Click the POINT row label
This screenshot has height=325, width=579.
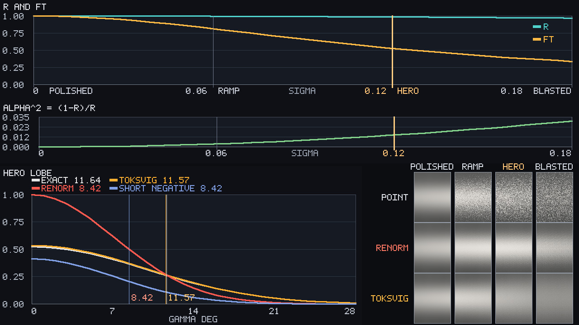point(395,197)
